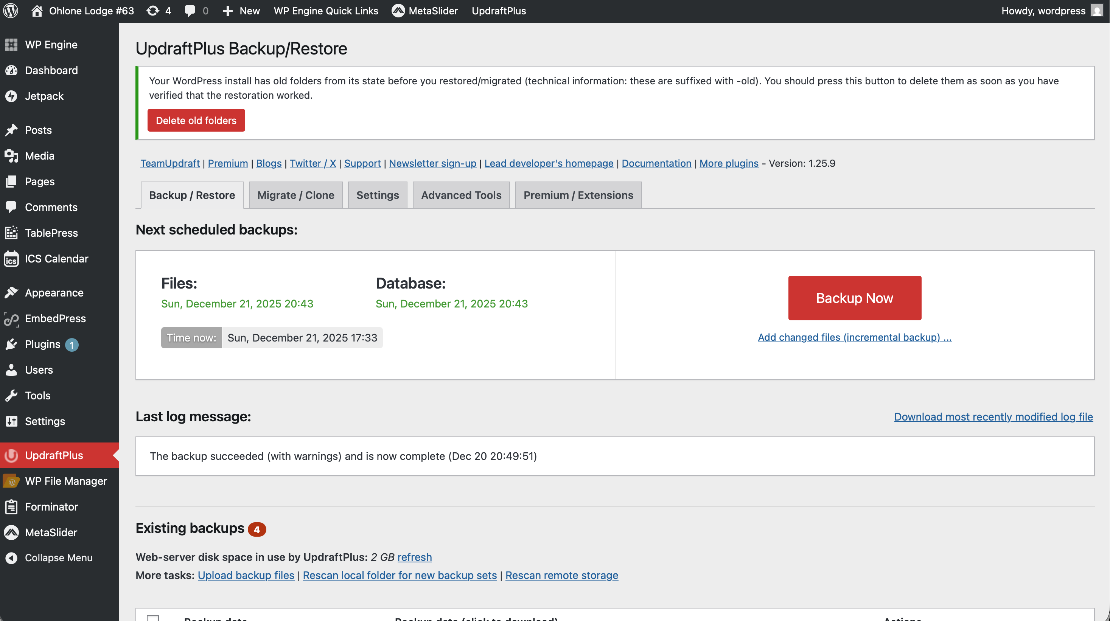
Task: Switch to the Migrate / Clone tab
Action: 295,195
